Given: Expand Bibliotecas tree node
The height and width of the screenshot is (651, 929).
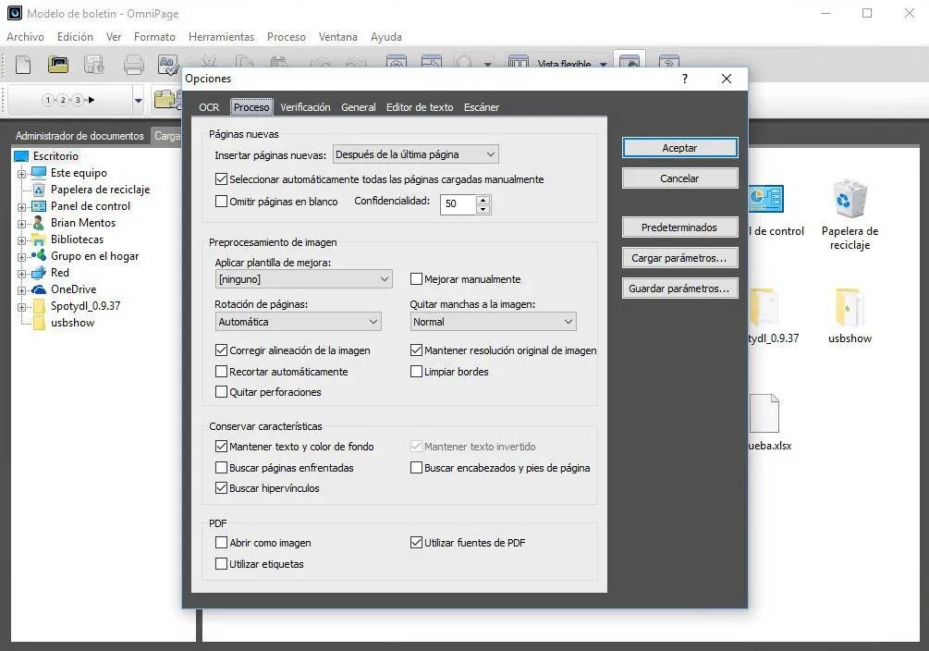Looking at the screenshot, I should point(22,240).
